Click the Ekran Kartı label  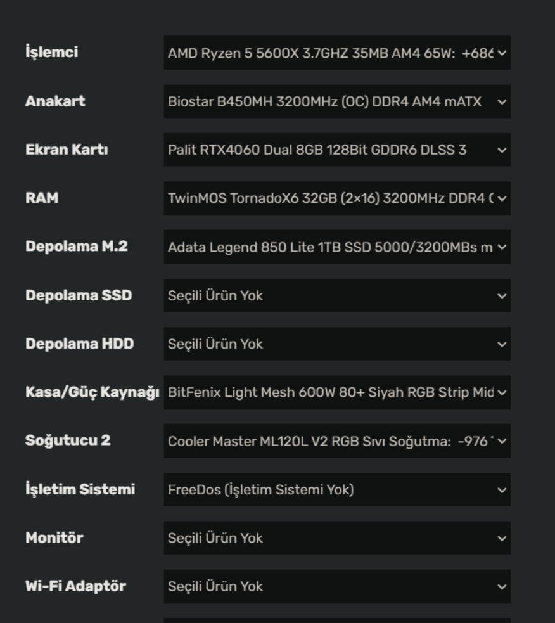(67, 150)
